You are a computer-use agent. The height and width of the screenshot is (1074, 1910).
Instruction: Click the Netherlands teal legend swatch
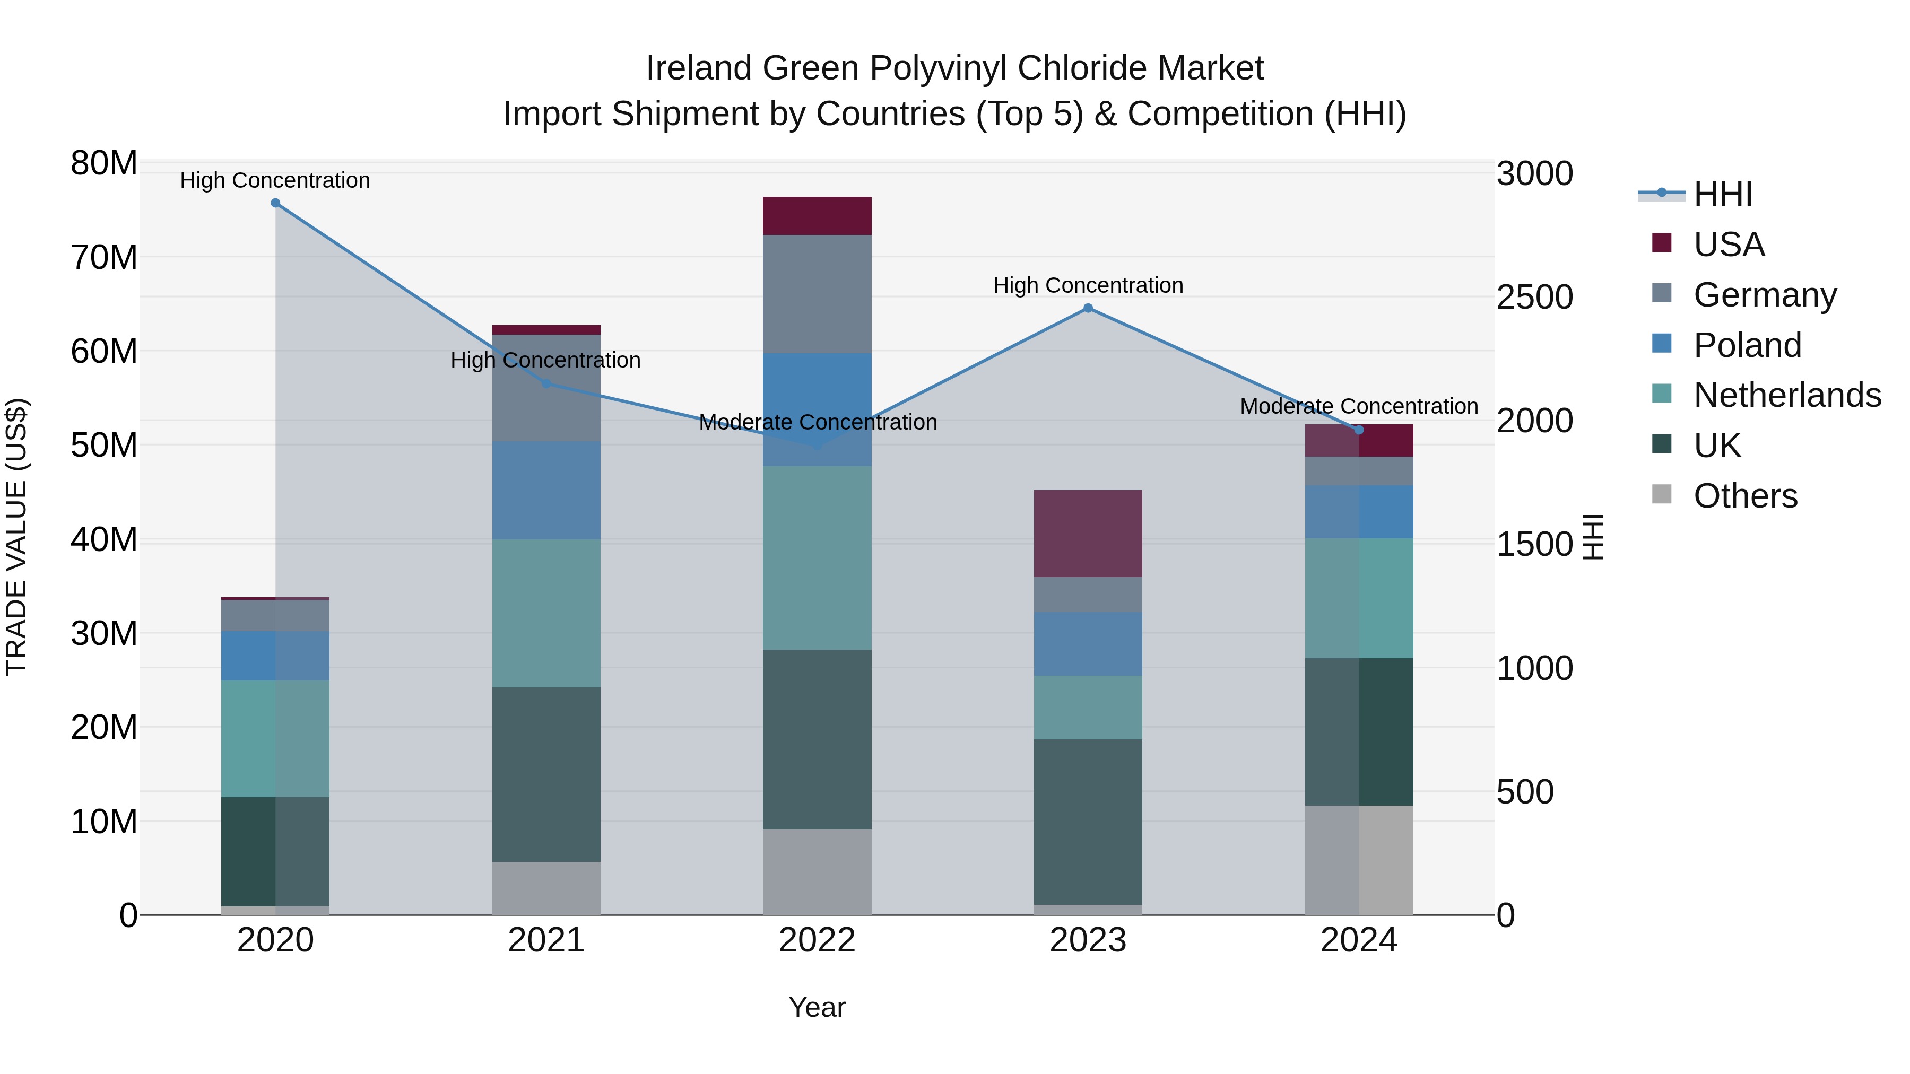[1662, 394]
